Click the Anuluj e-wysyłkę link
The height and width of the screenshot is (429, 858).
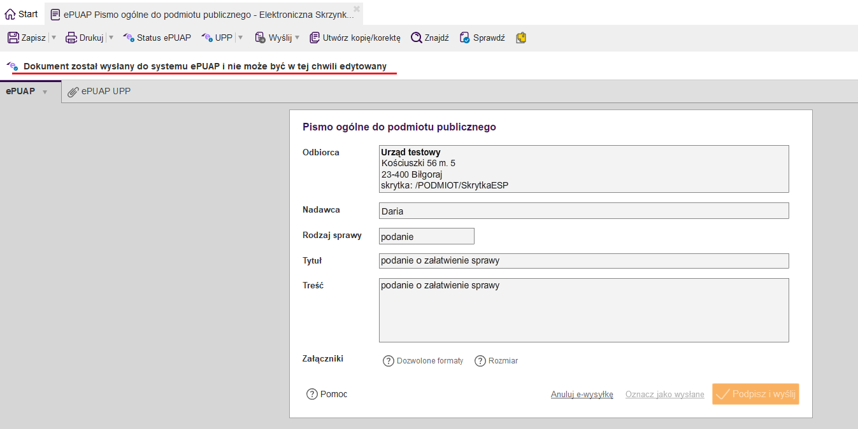point(582,395)
